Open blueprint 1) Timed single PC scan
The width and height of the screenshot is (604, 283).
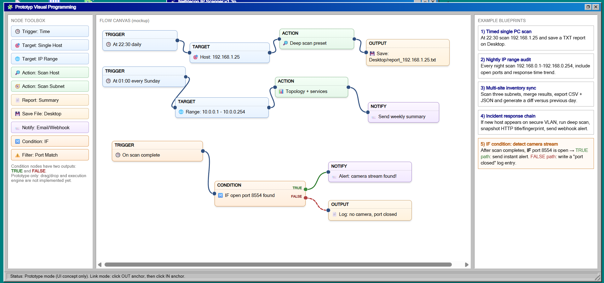click(x=536, y=38)
